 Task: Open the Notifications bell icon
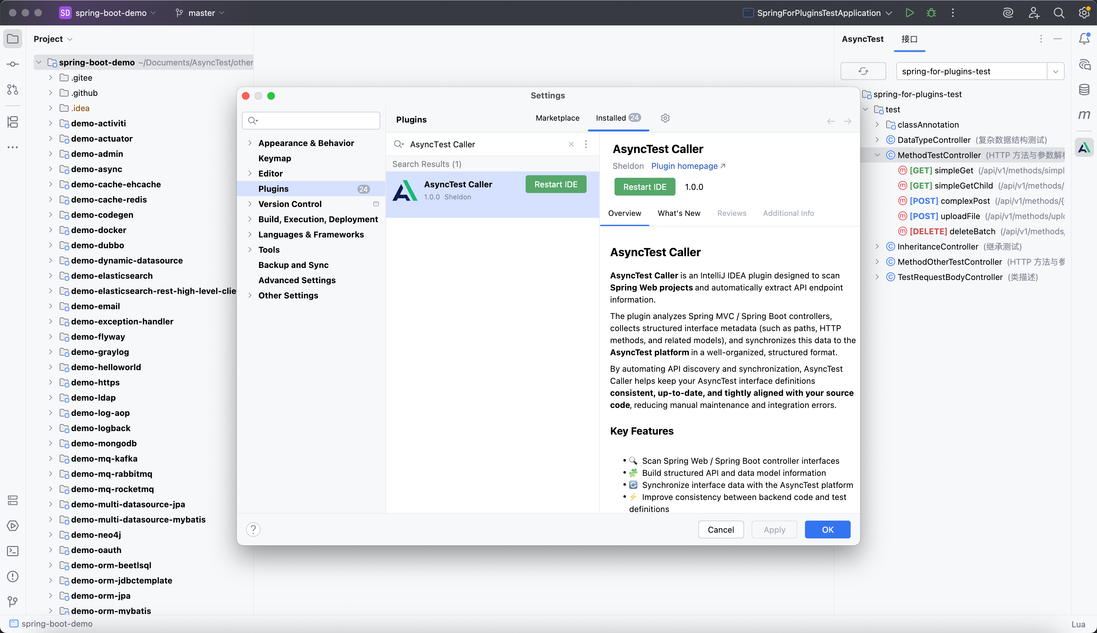tap(1084, 39)
